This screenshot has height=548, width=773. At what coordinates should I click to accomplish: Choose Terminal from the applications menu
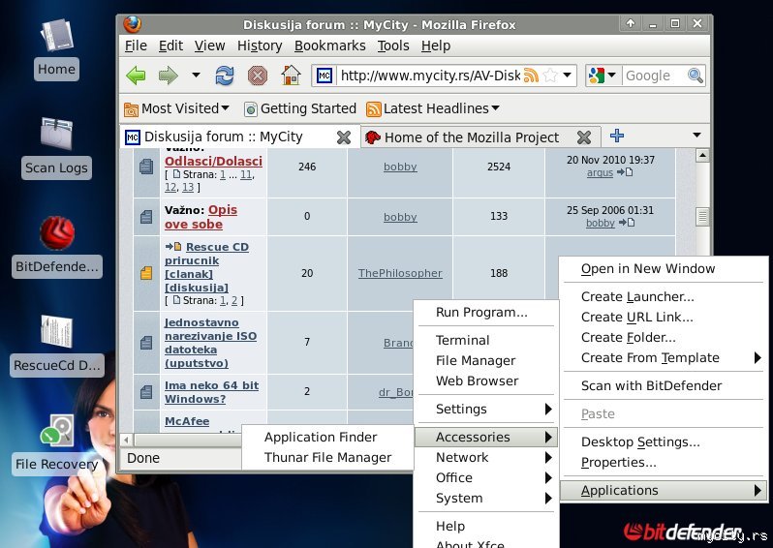click(486, 340)
